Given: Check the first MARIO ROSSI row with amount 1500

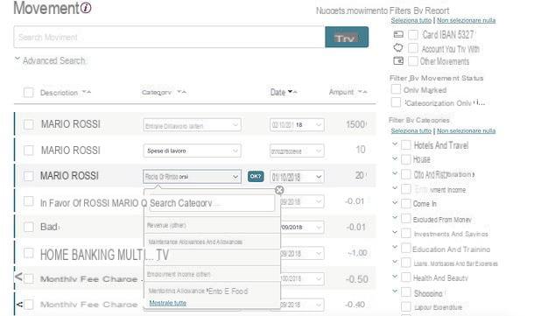Looking at the screenshot, I should click(29, 124).
